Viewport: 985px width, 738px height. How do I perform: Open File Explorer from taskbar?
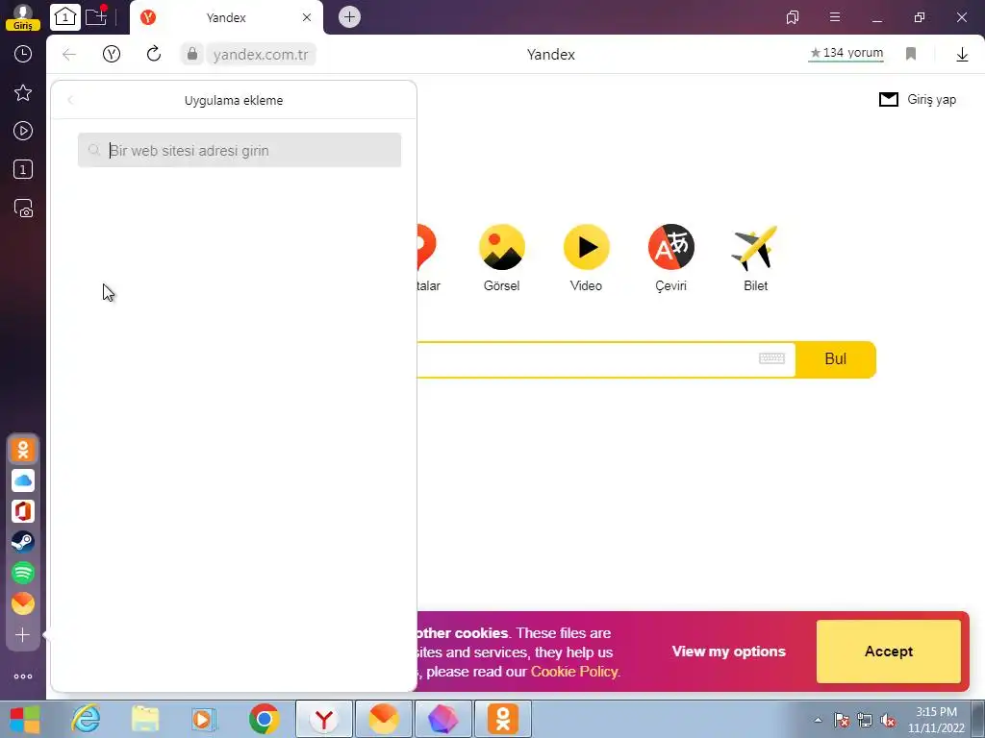[x=145, y=719]
